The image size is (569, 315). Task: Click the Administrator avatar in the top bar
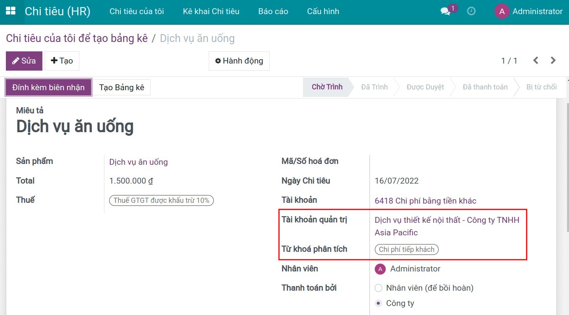pyautogui.click(x=502, y=11)
